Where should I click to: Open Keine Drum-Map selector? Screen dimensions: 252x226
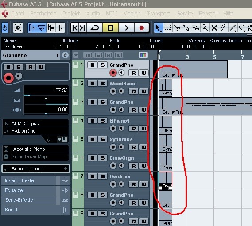click(35, 157)
